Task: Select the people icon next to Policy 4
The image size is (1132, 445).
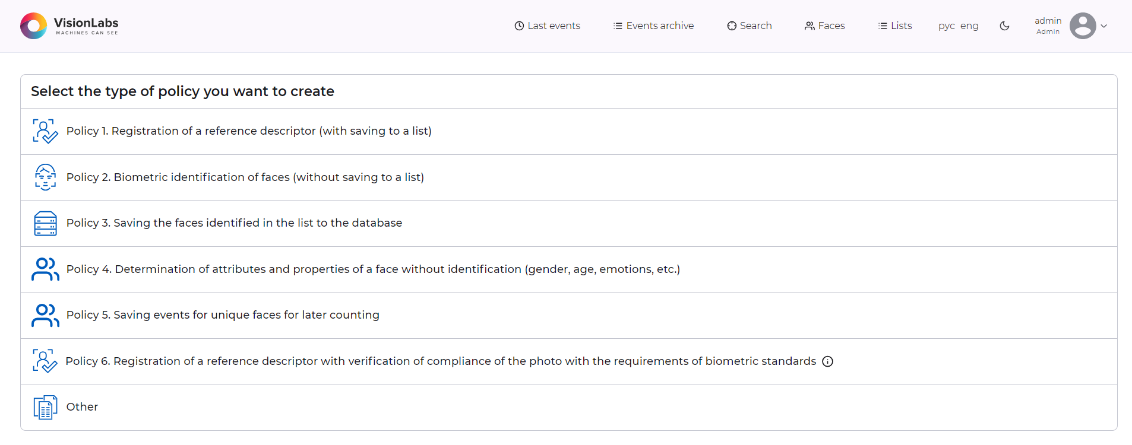Action: coord(45,269)
